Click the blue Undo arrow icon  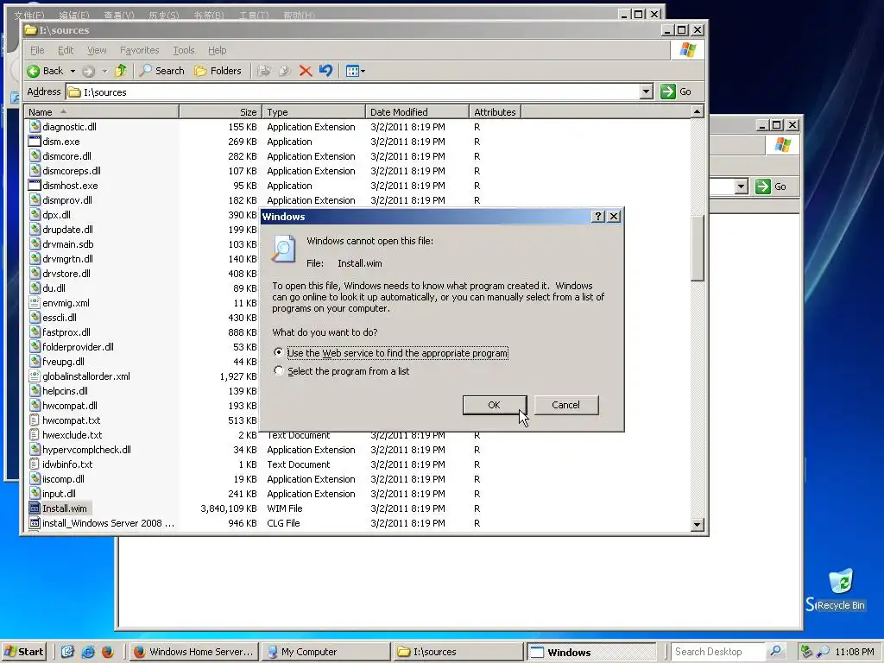(325, 71)
